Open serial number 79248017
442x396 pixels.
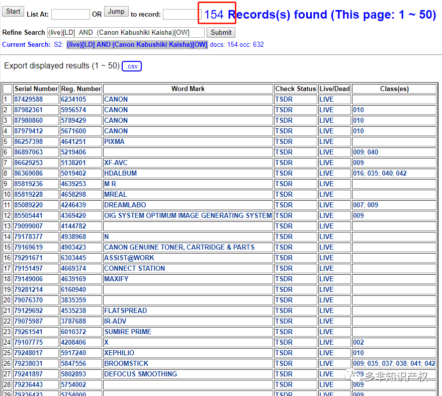coord(29,353)
